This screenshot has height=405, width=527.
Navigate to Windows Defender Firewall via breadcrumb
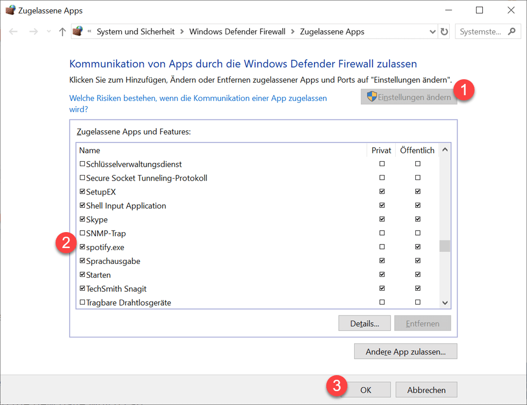[x=237, y=31]
